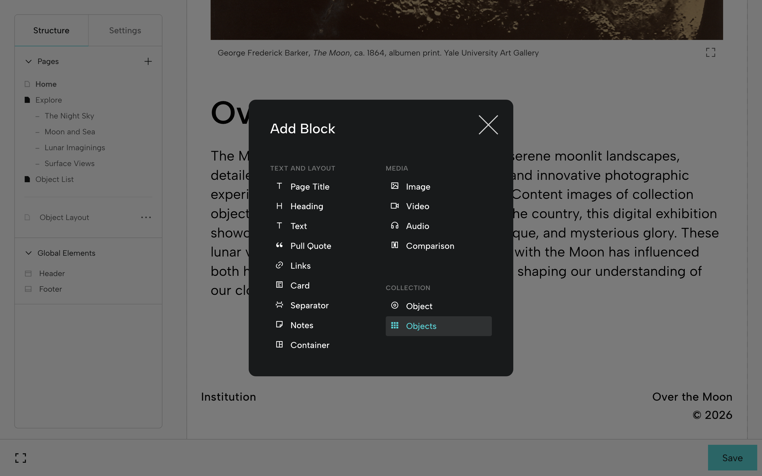Click the Pull Quote quotation icon
762x476 pixels.
(x=279, y=245)
